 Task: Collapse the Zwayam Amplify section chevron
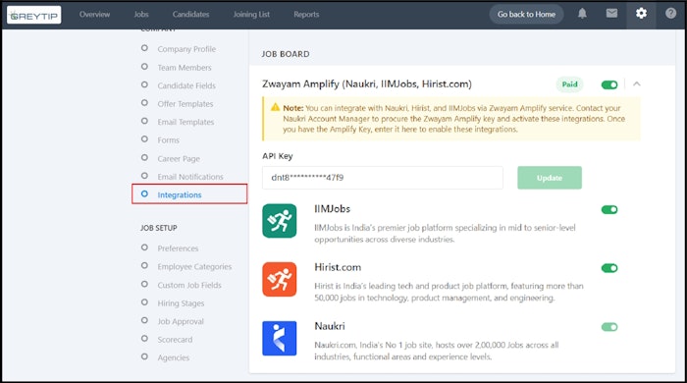pyautogui.click(x=637, y=83)
